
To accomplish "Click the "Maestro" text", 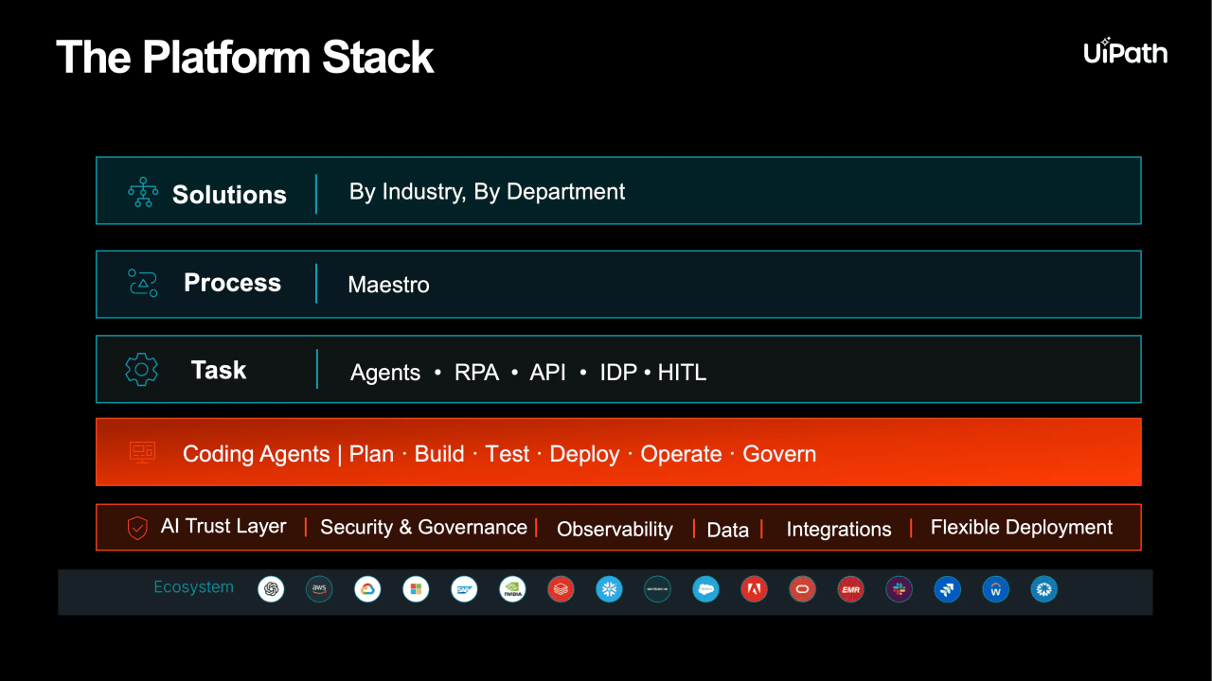I will pyautogui.click(x=388, y=285).
